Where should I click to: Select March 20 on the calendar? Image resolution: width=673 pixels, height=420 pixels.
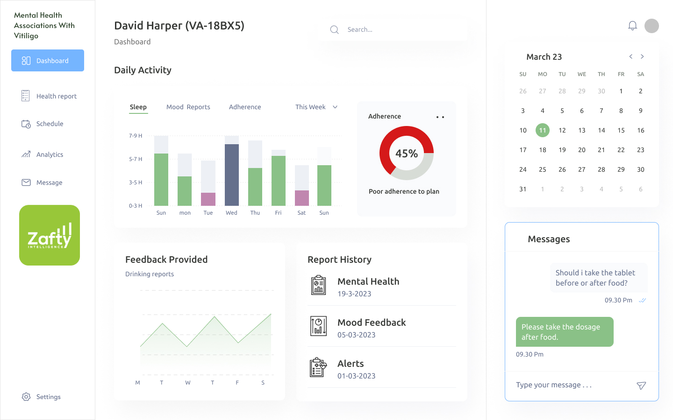point(581,150)
